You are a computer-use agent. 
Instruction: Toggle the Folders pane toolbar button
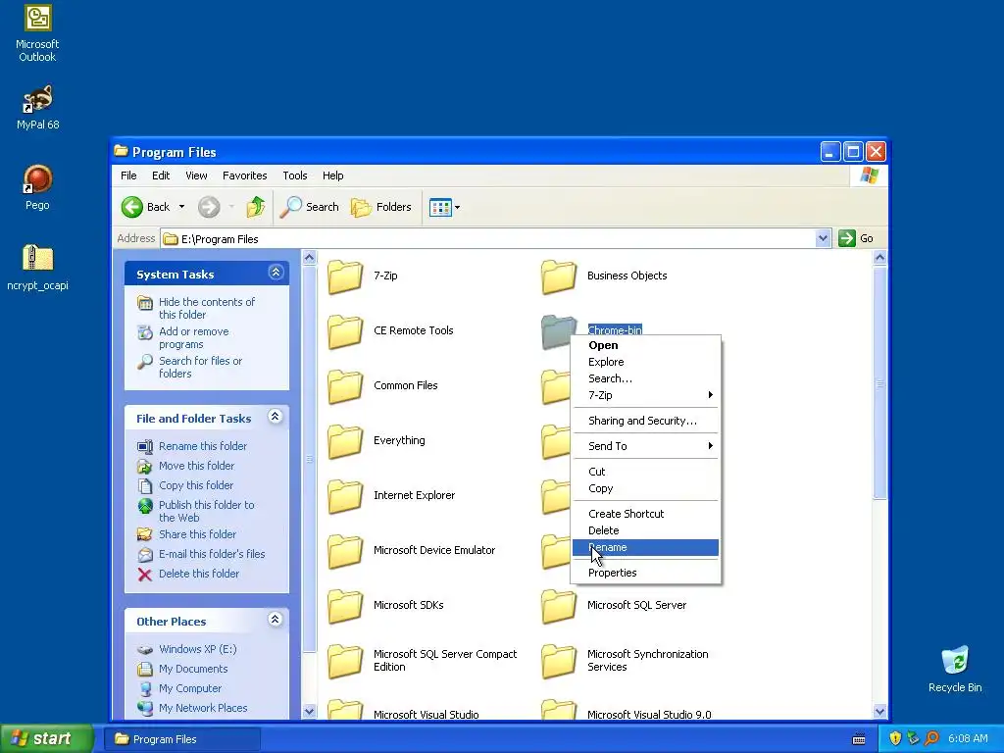[381, 207]
